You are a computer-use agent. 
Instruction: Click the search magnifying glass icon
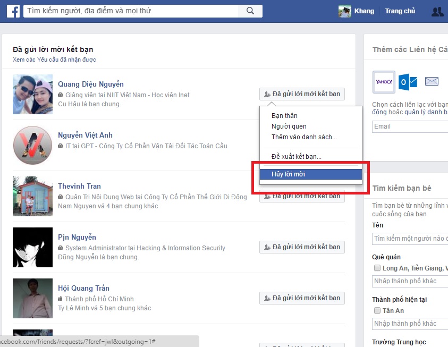click(x=249, y=10)
